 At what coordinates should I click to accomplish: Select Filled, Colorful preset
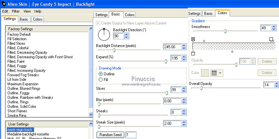pos(18,48)
